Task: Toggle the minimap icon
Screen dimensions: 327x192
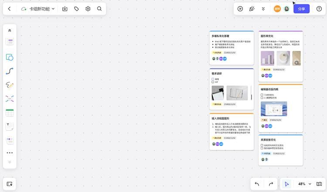Action: [319, 184]
